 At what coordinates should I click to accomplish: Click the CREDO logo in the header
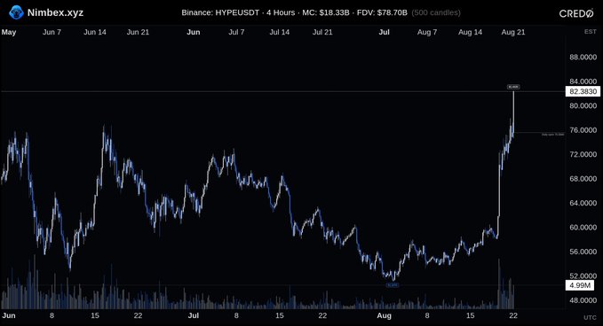pos(576,13)
